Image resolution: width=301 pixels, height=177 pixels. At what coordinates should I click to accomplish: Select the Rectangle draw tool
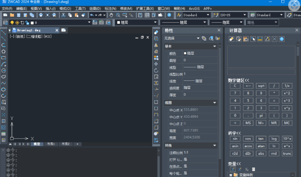3,58
